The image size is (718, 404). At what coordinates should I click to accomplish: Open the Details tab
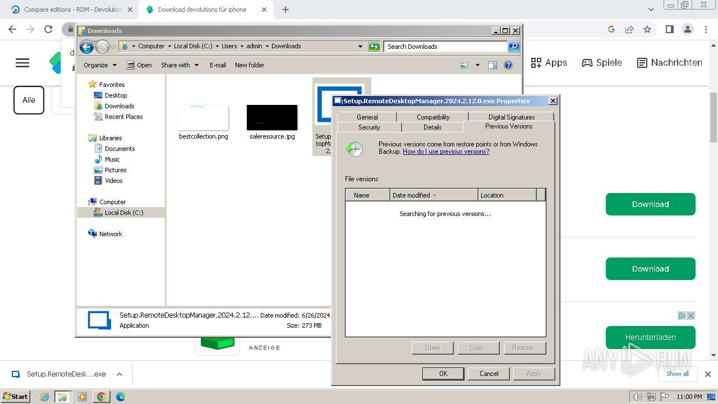pyautogui.click(x=432, y=127)
